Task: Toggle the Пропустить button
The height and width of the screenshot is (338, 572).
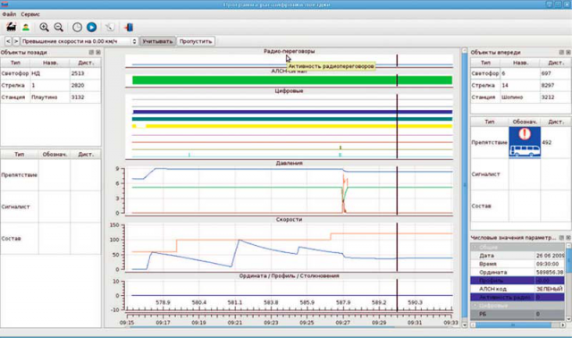Action: click(196, 41)
